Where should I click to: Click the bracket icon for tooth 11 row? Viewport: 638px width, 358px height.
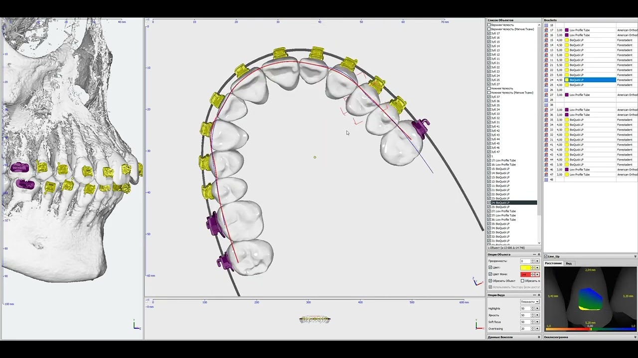pyautogui.click(x=546, y=60)
